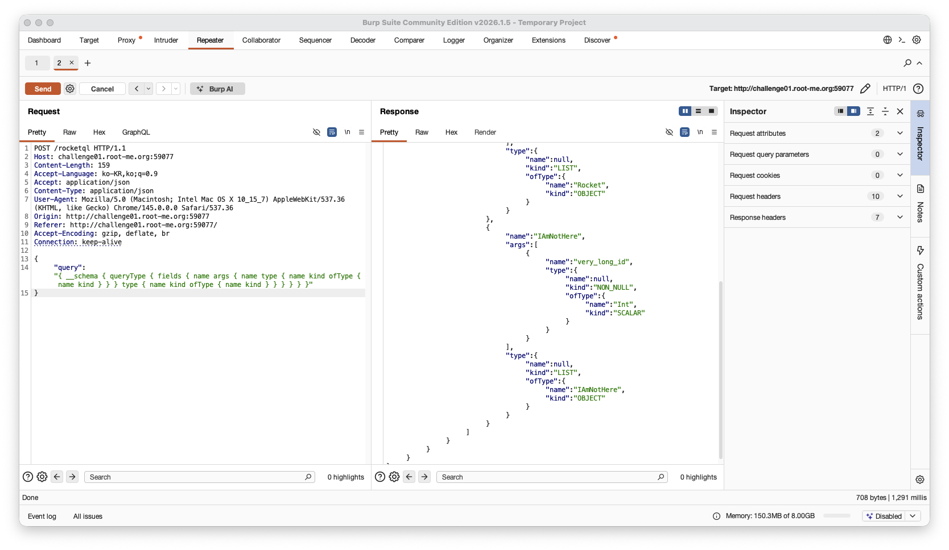949x550 pixels.
Task: Close the Inspector panel
Action: 900,111
